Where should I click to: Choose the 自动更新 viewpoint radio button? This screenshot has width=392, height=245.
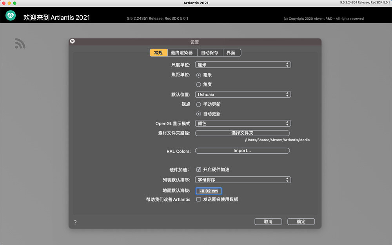(x=198, y=114)
